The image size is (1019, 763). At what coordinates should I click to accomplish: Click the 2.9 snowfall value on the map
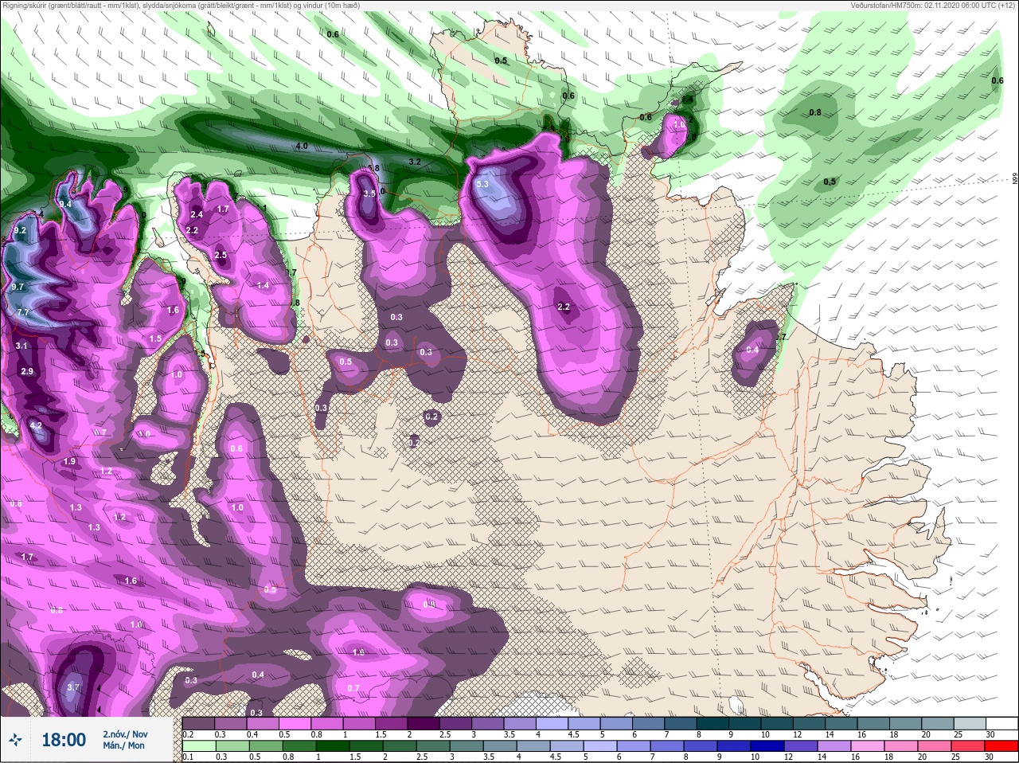tap(27, 372)
